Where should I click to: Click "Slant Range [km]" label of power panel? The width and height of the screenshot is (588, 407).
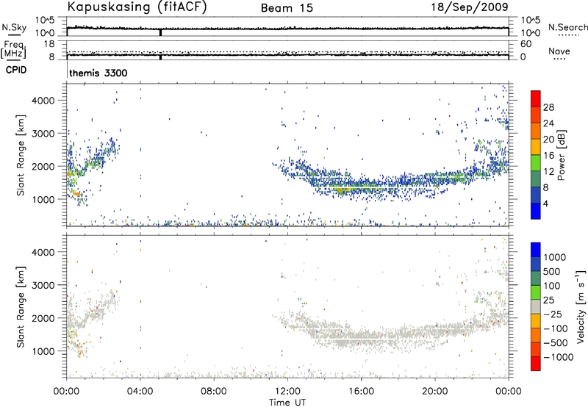21,155
